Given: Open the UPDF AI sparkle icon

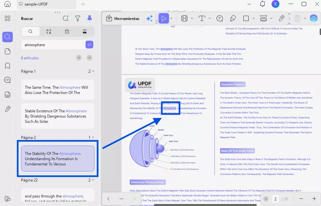Looking at the screenshot, I should pos(149,18).
